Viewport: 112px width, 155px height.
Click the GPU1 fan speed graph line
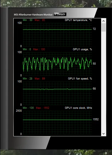point(57,89)
